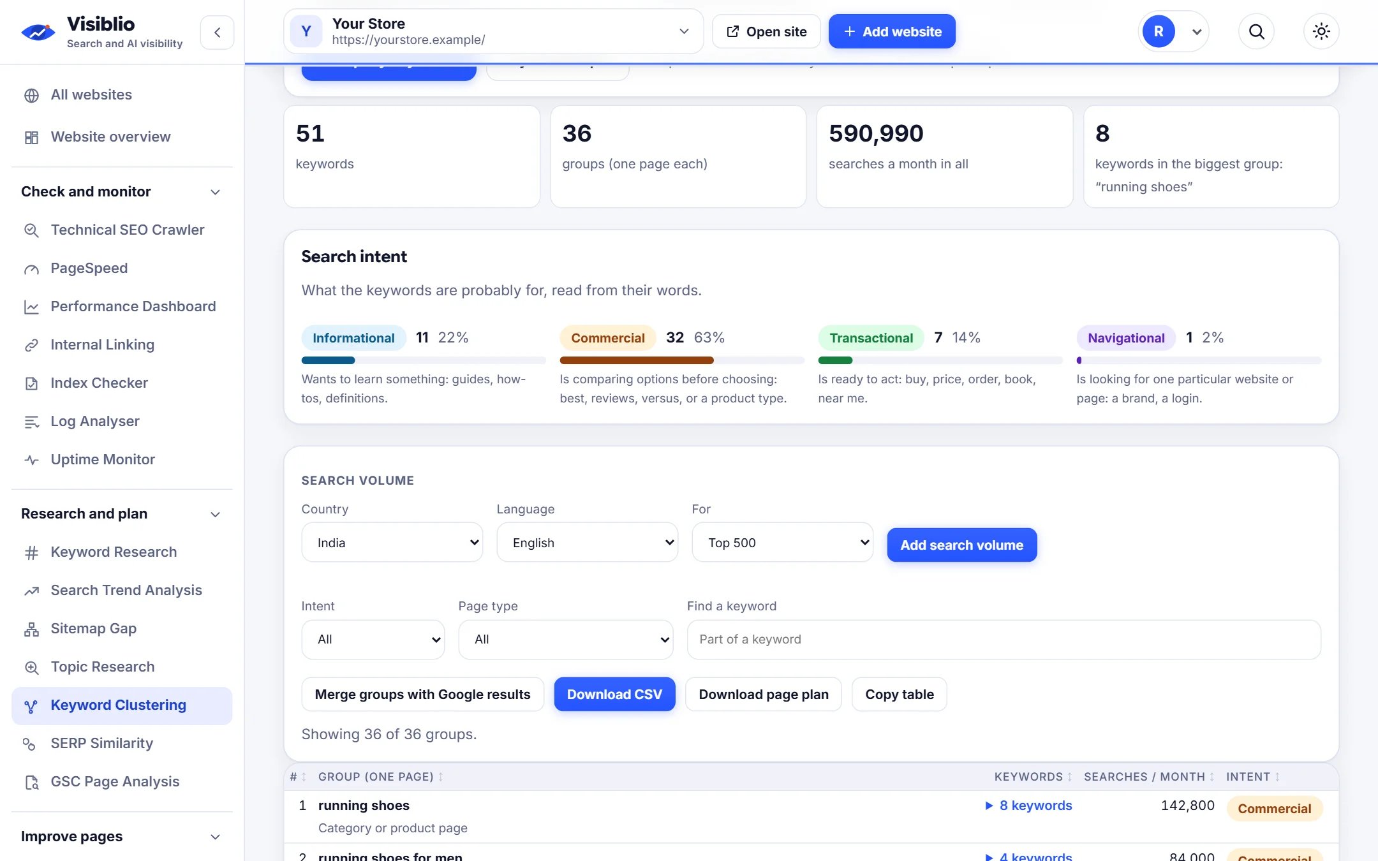
Task: Click the Visiblio logo icon
Action: pos(38,32)
